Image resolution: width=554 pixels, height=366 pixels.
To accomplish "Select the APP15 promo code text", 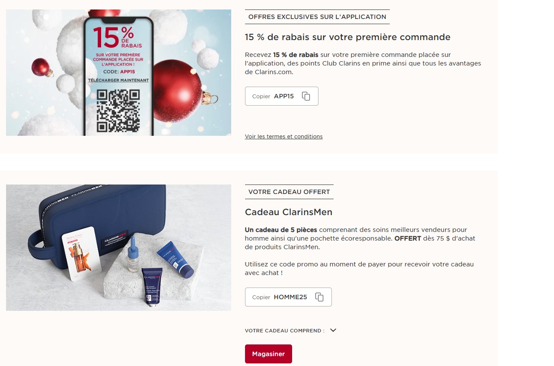I will point(284,96).
